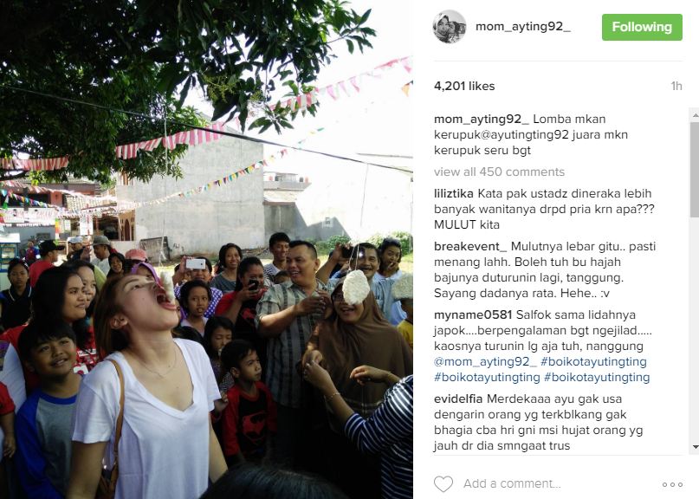Click scrollbar down arrow in comments

[x=695, y=446]
